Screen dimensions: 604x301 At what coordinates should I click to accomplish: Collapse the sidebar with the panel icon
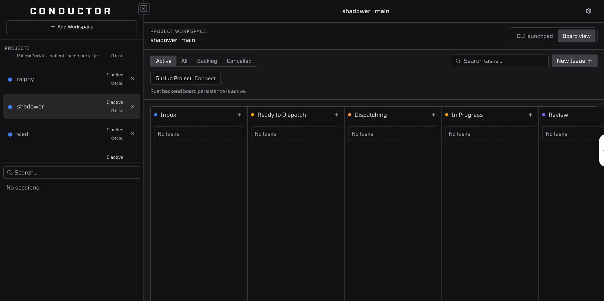click(x=144, y=9)
